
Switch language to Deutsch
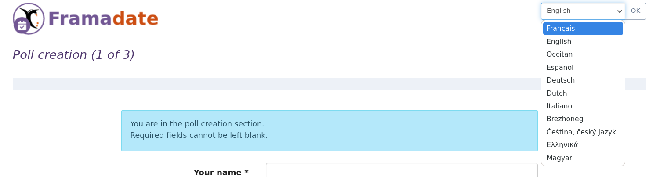(583, 80)
